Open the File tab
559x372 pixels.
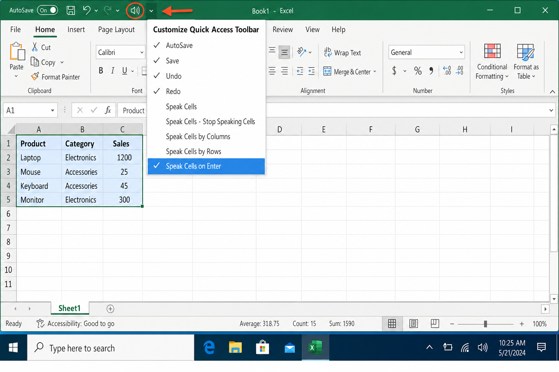click(15, 29)
